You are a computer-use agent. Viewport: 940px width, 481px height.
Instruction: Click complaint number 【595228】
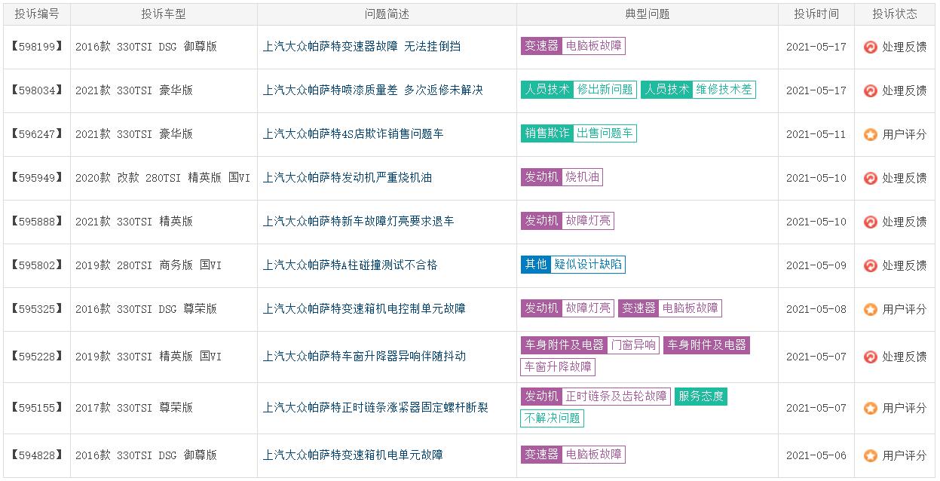(x=36, y=357)
